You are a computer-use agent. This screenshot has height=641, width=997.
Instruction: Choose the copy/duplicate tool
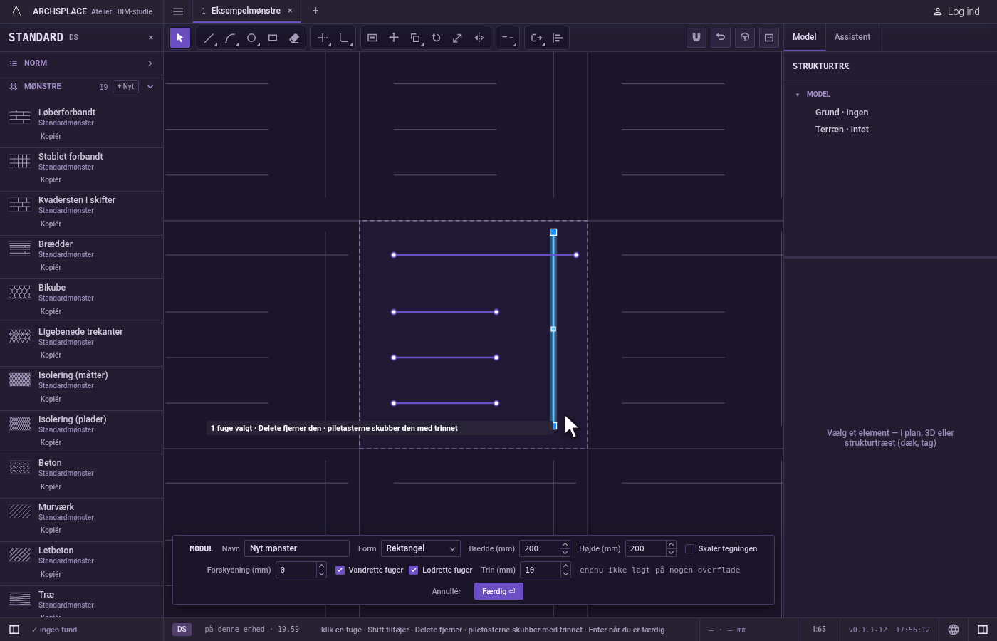tap(415, 38)
